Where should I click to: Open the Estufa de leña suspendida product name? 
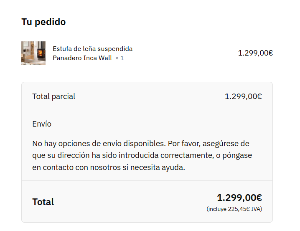93,49
